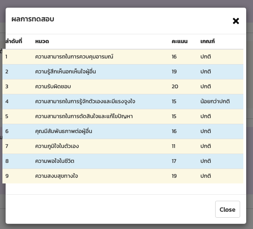This screenshot has height=229, width=253.
Task: Click the น้อยกว่าปกติ criterion cell
Action: [215, 101]
